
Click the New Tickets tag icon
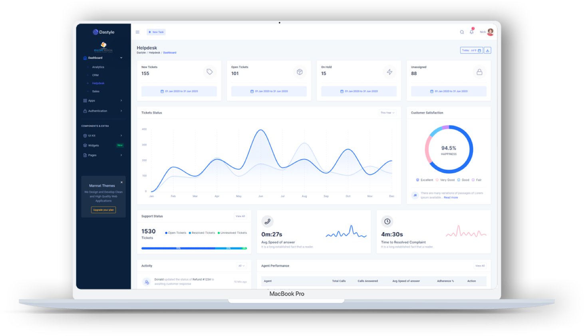(210, 72)
